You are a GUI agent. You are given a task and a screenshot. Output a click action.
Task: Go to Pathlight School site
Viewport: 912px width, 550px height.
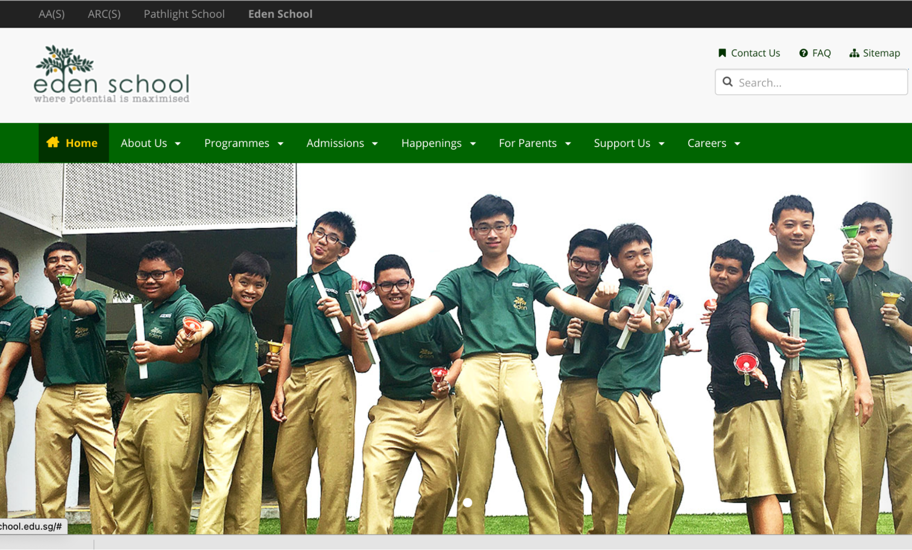[x=184, y=14]
